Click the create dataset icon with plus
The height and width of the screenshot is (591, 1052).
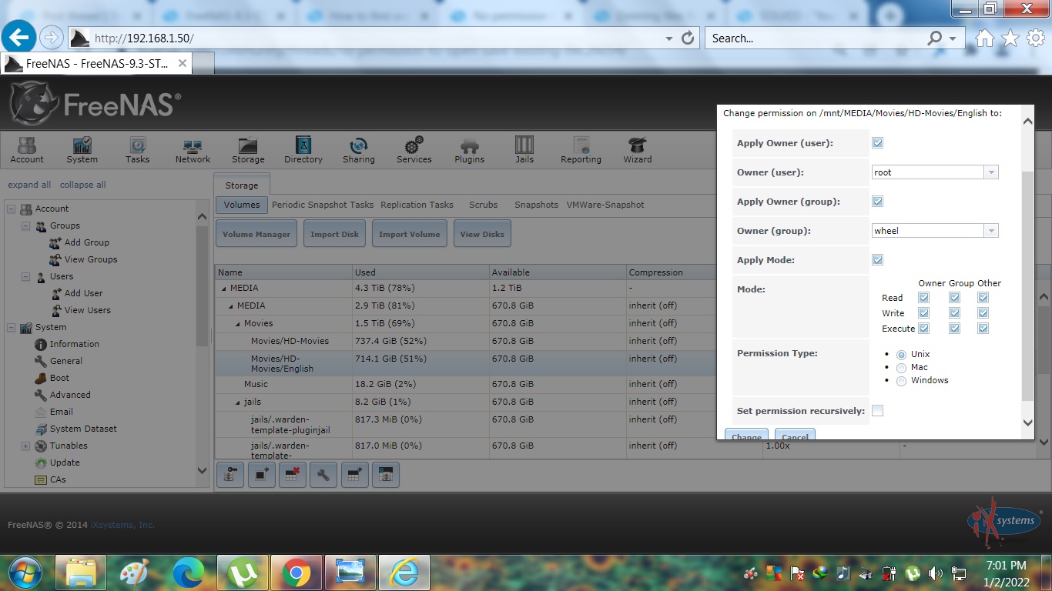tap(354, 475)
